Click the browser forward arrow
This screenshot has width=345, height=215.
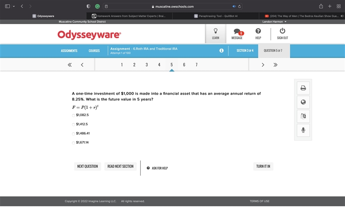pos(30,6)
